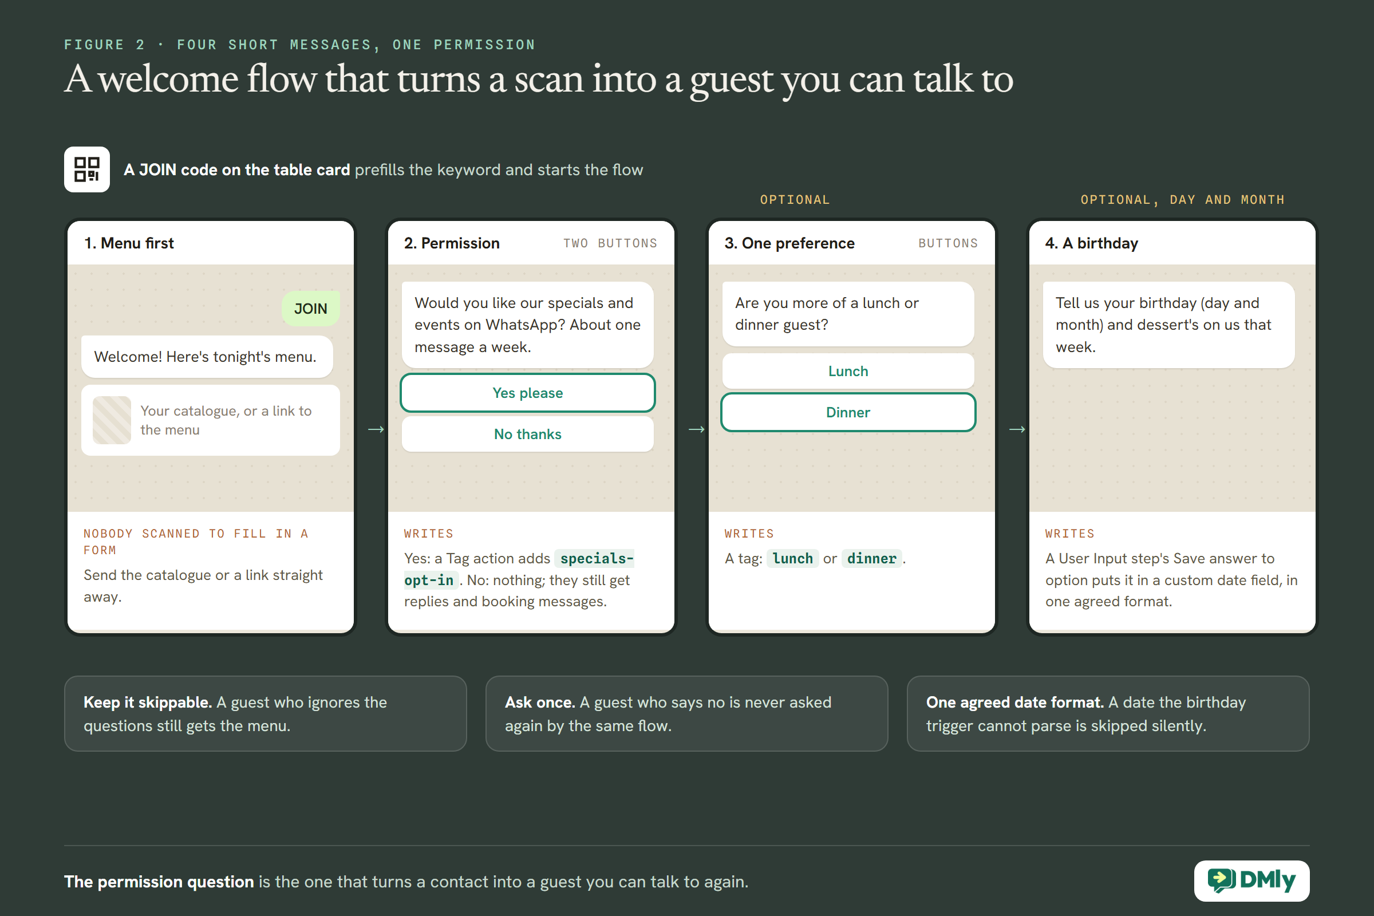Click the 'OPTIONAL' label above card 3

pos(795,200)
